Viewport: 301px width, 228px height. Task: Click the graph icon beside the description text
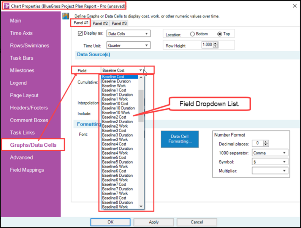(x=66, y=16)
